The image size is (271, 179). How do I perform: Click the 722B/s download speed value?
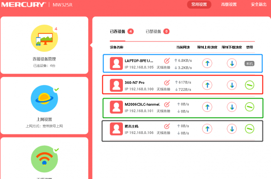pos(185,90)
